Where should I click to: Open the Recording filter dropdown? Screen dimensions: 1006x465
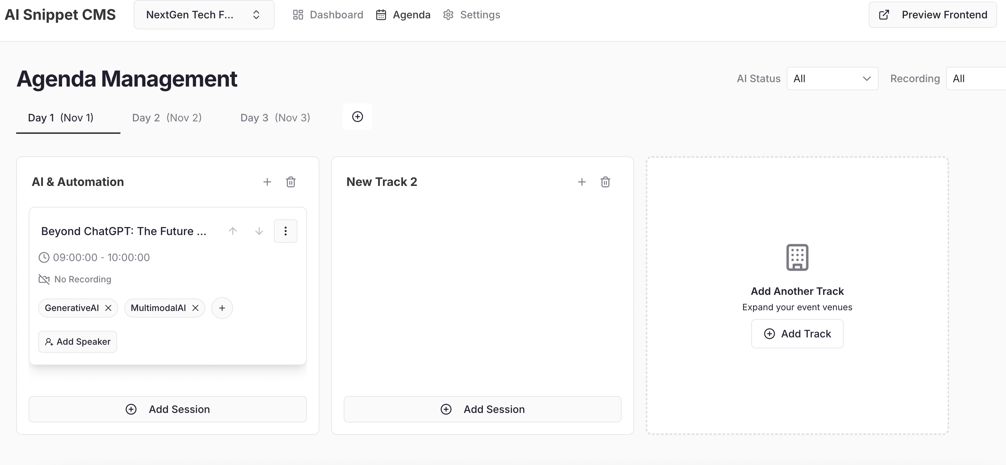pyautogui.click(x=976, y=78)
